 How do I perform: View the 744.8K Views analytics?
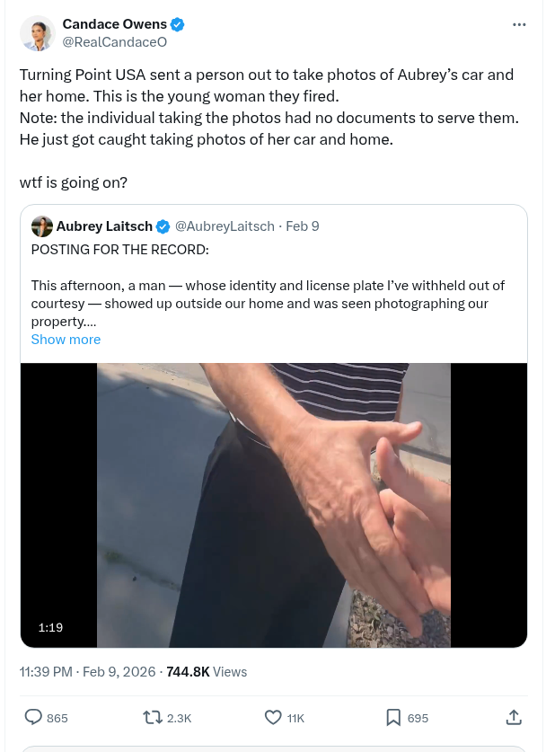[207, 671]
